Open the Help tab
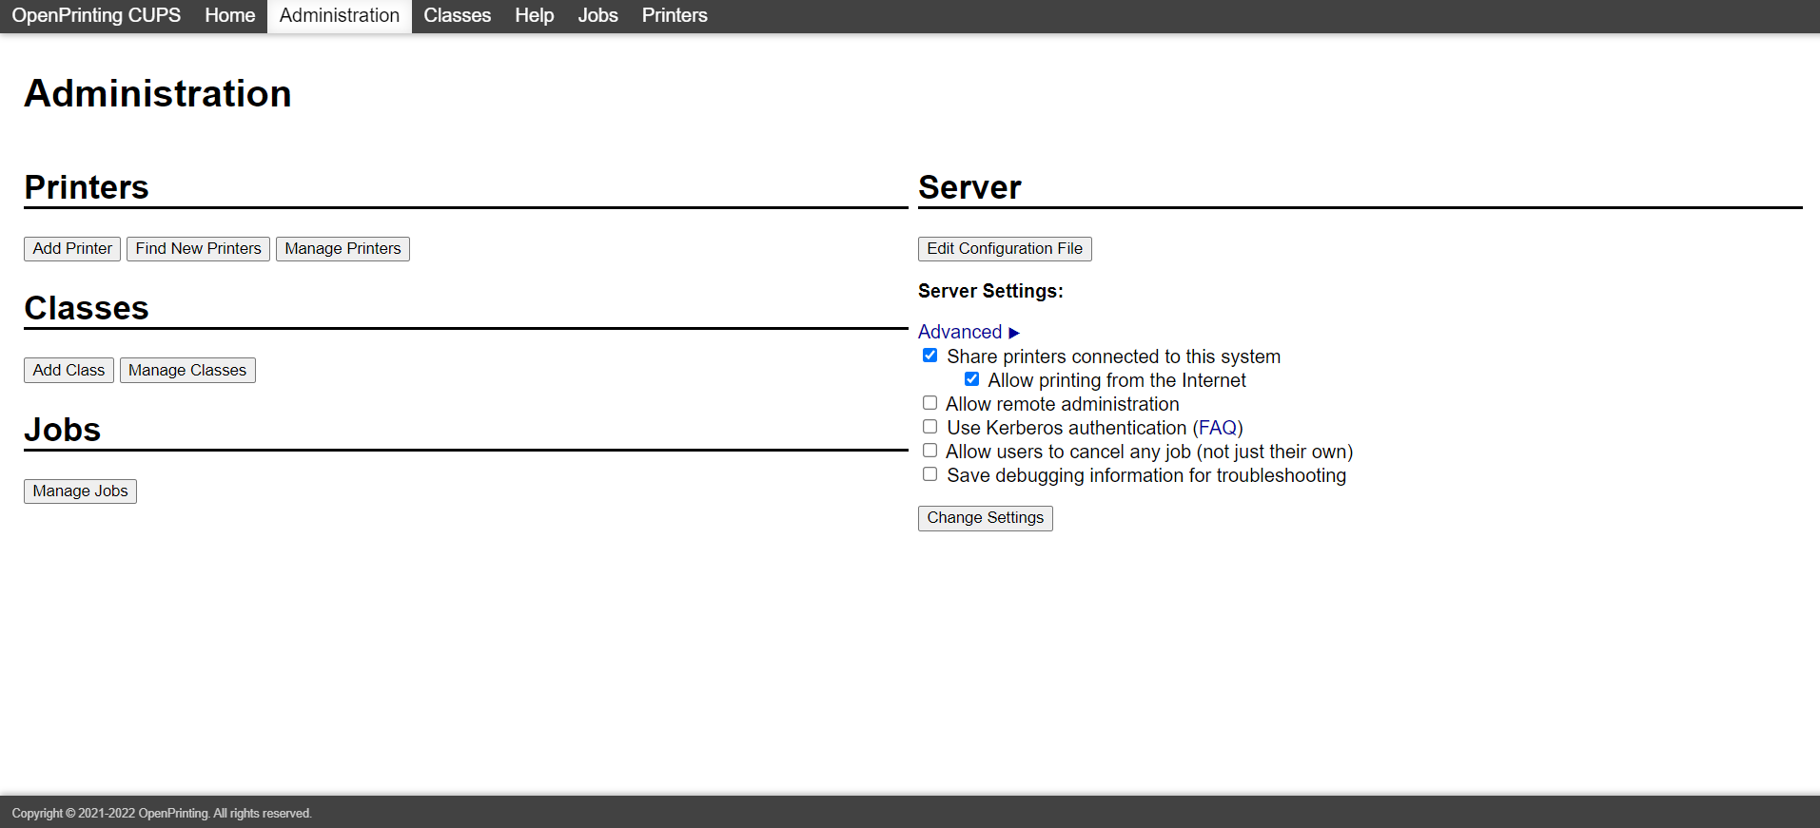1820x828 pixels. [535, 15]
